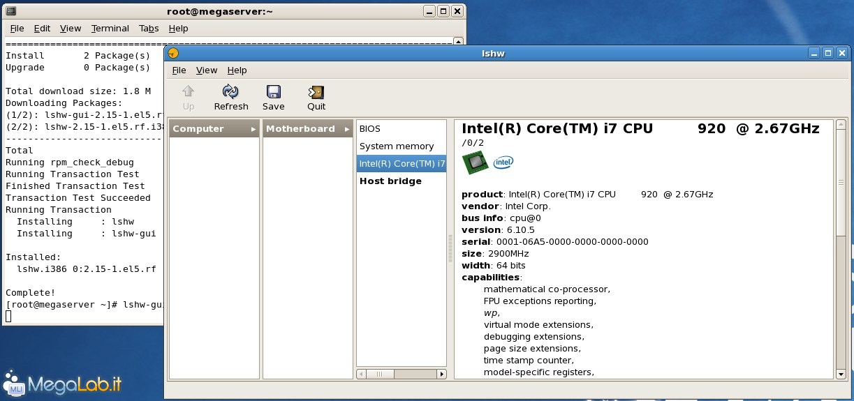The width and height of the screenshot is (854, 401).
Task: Maximize the terminal window
Action: pos(443,11)
